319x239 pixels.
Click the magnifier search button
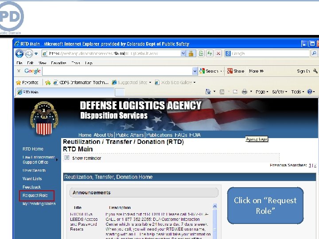click(x=314, y=54)
